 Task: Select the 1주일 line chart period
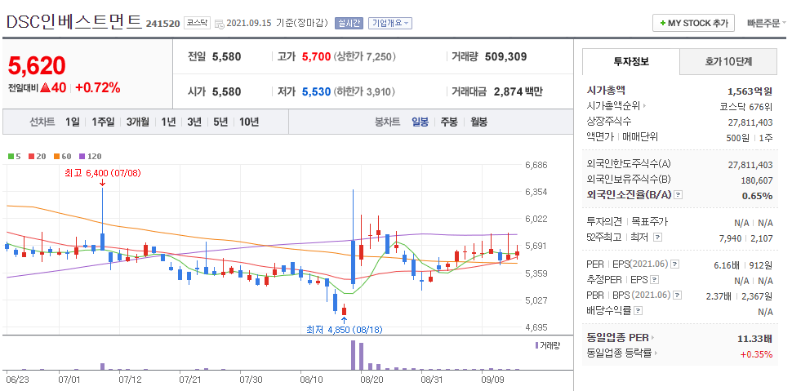click(x=103, y=122)
